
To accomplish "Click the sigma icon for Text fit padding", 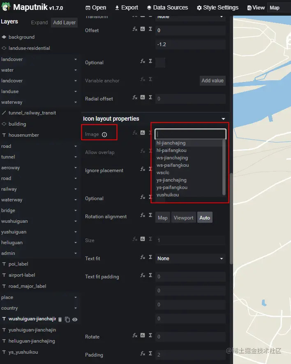I will (150, 275).
